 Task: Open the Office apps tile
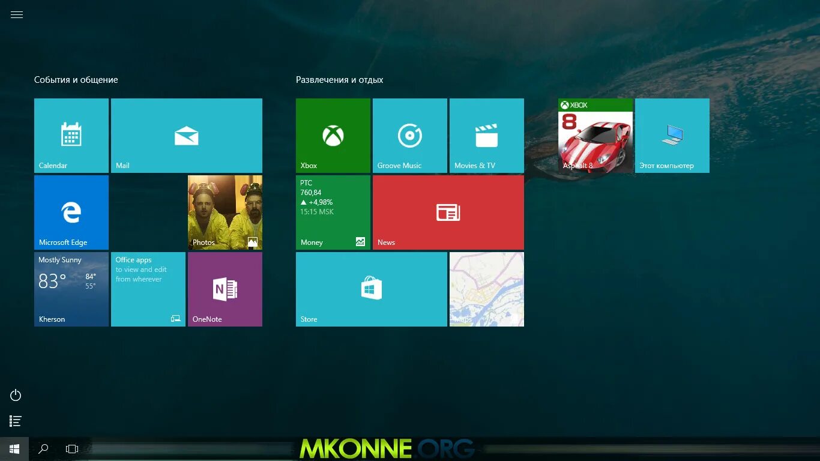(x=148, y=289)
